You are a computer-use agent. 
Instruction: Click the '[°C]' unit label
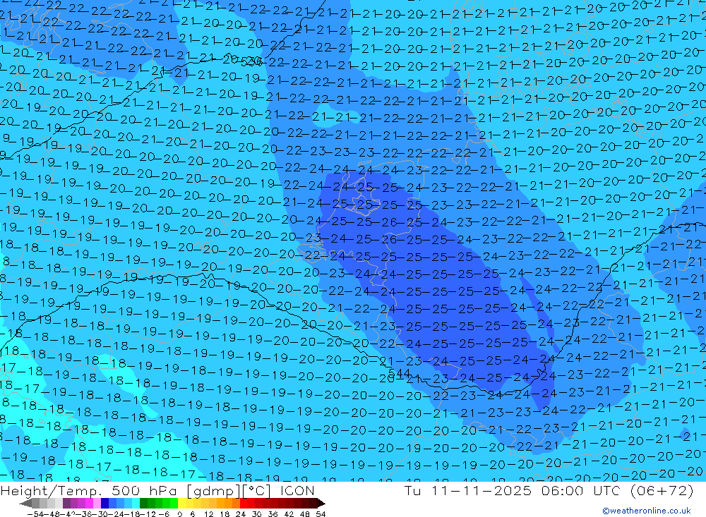[x=258, y=491]
